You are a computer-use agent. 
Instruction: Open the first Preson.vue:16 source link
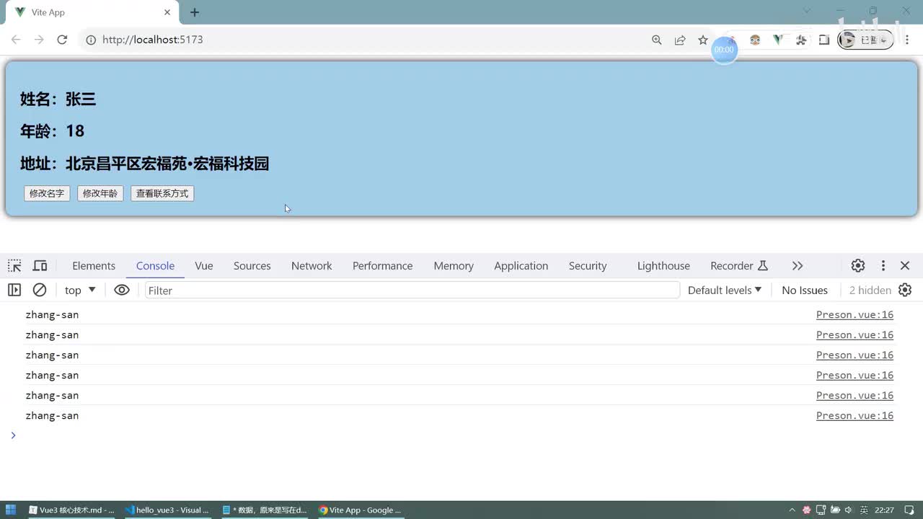(854, 314)
